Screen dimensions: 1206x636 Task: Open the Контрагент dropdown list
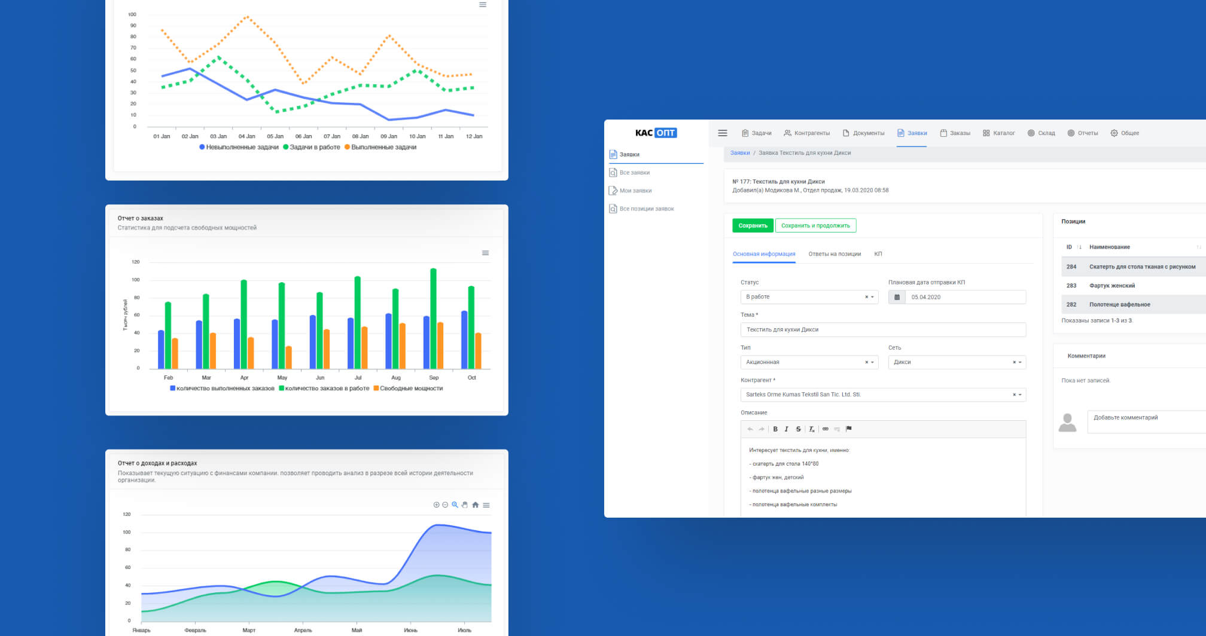[x=883, y=395]
